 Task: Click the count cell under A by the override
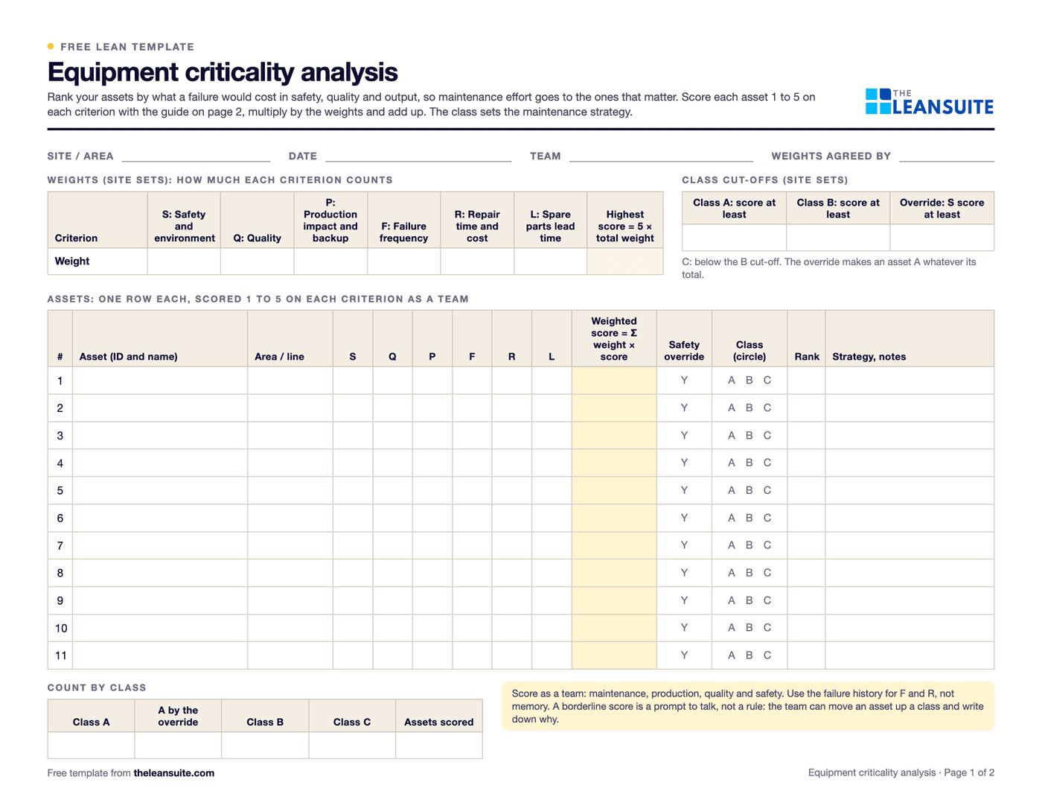(x=178, y=746)
